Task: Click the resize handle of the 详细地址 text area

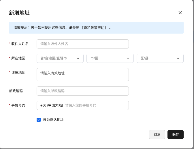Action: [x=127, y=80]
